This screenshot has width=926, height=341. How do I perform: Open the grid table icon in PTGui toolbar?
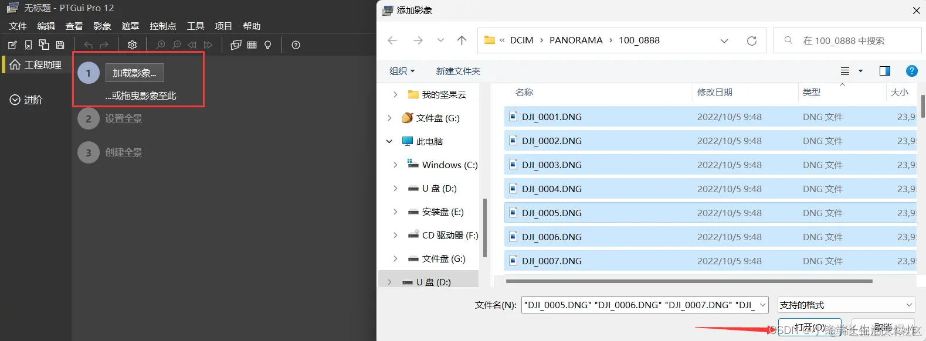click(x=252, y=45)
